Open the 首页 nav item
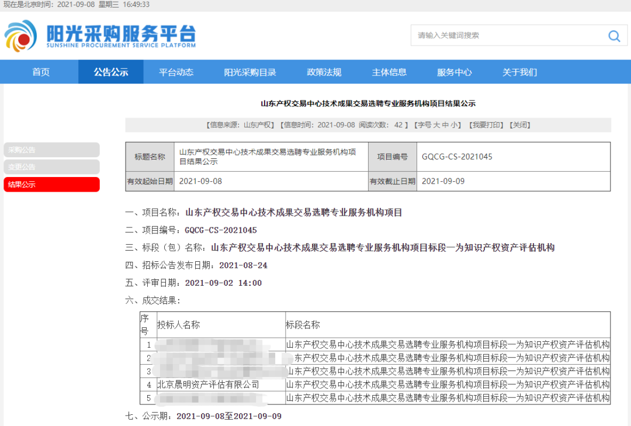 pos(41,72)
